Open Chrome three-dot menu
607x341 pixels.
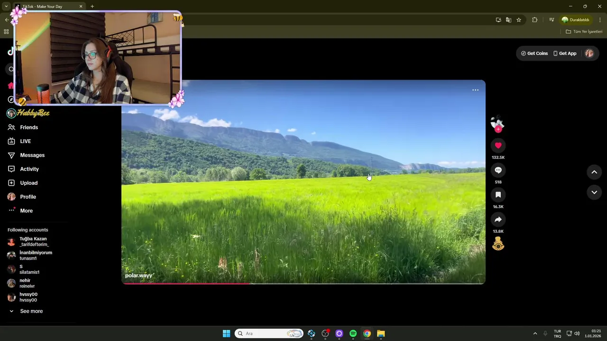600,20
